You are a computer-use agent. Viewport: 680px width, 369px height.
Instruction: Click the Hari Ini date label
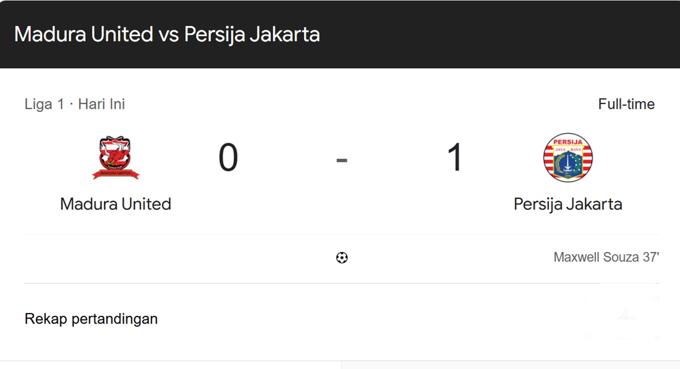pos(101,104)
